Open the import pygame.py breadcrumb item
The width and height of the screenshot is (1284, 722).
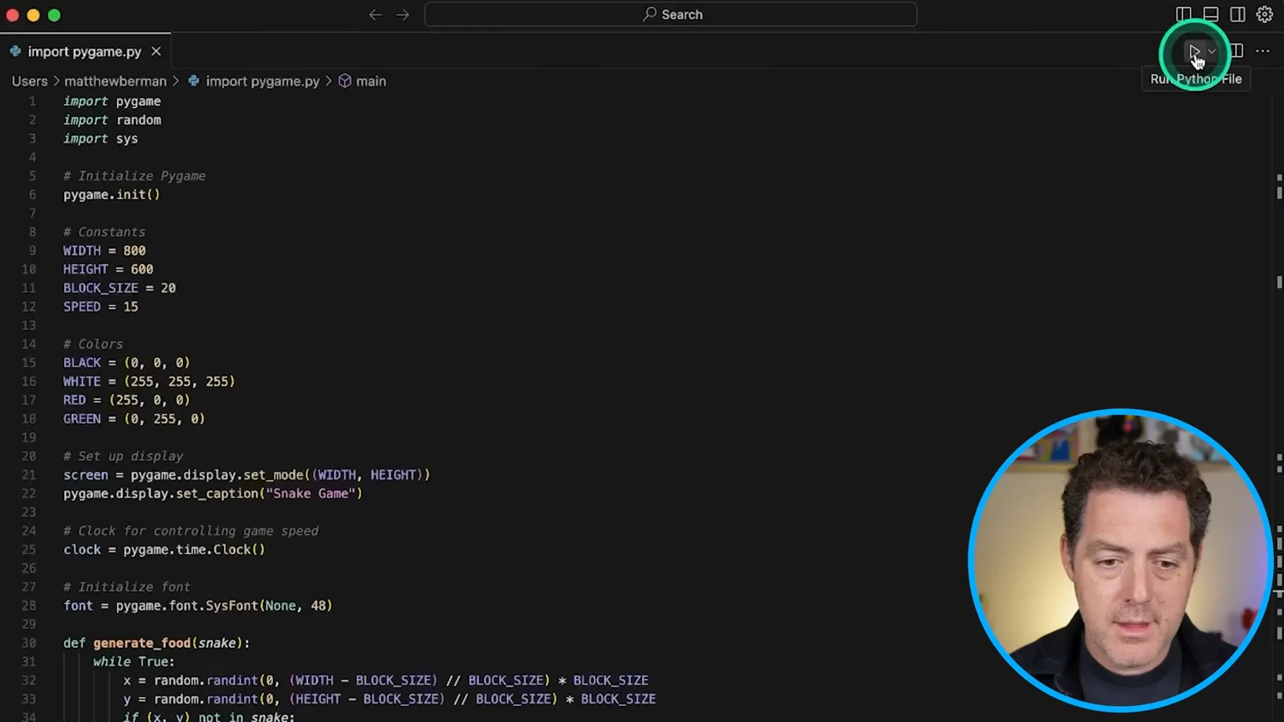262,81
